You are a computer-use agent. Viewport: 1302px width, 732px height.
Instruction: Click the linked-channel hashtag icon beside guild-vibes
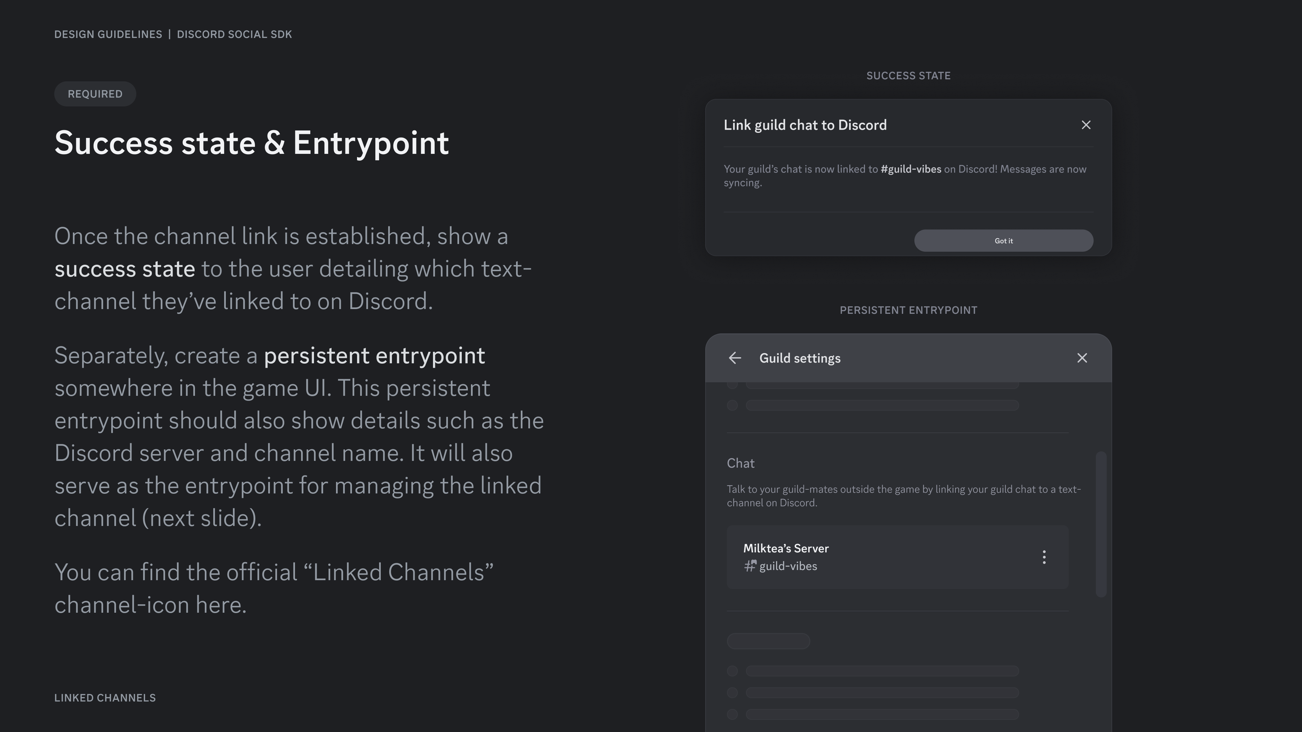point(750,566)
